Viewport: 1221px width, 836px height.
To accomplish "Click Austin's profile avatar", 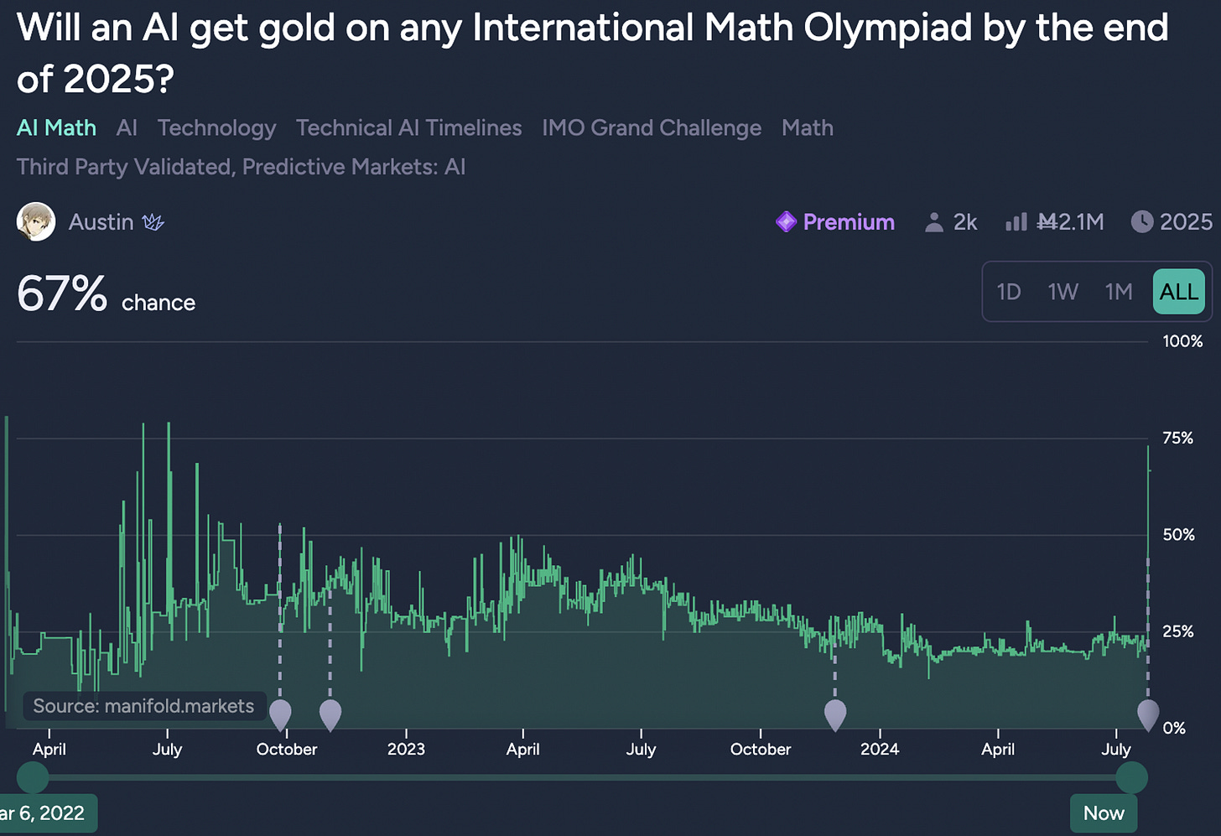I will (36, 222).
